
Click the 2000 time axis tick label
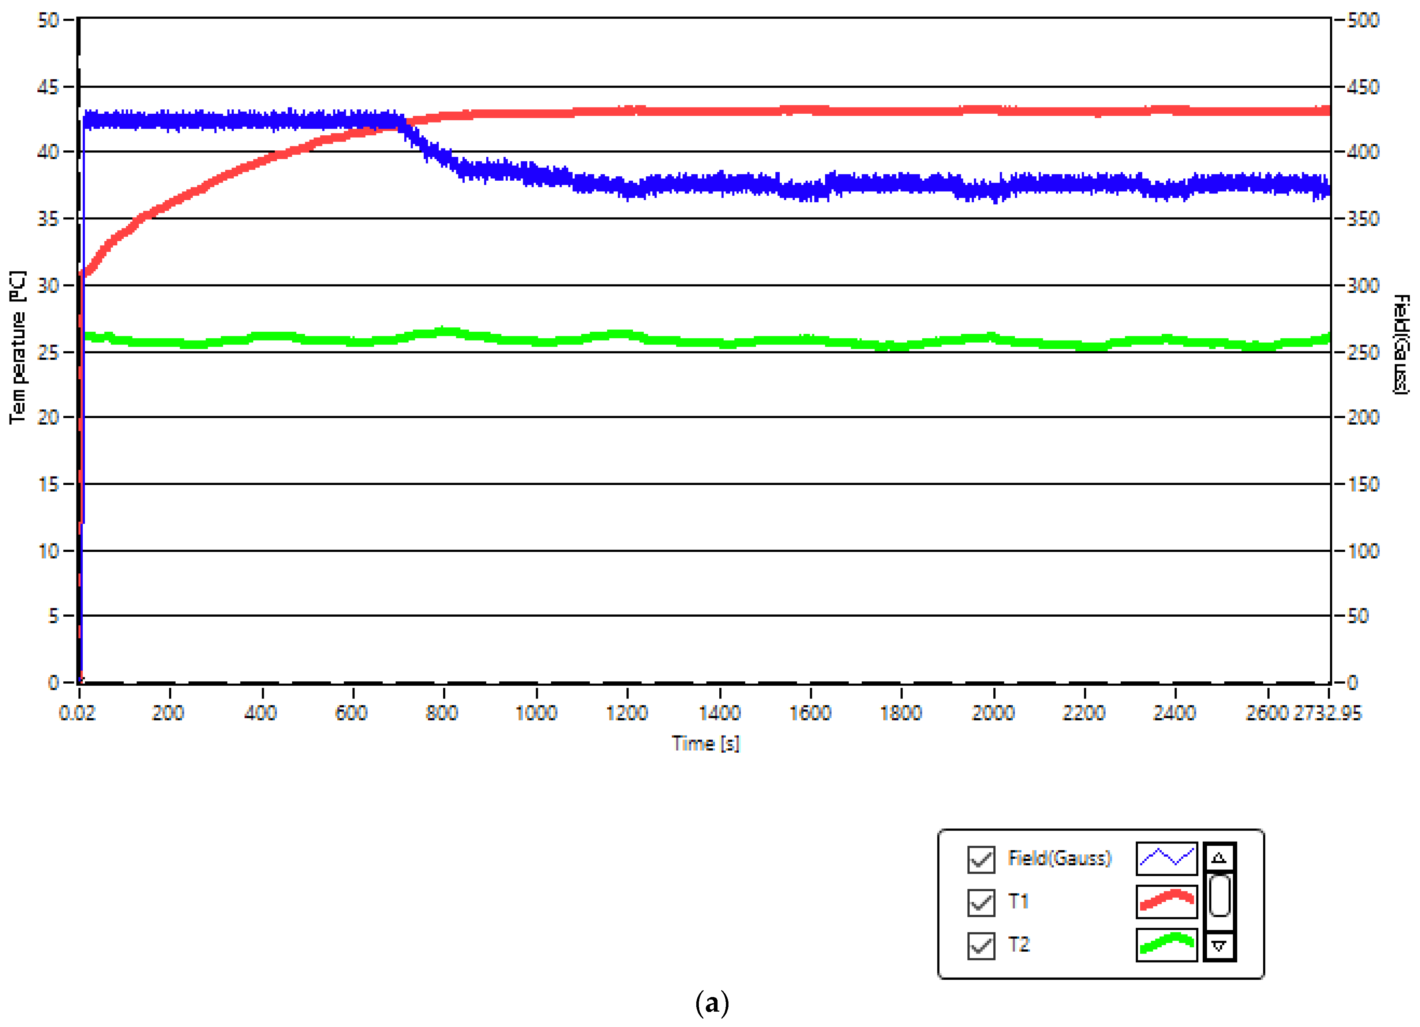point(993,714)
